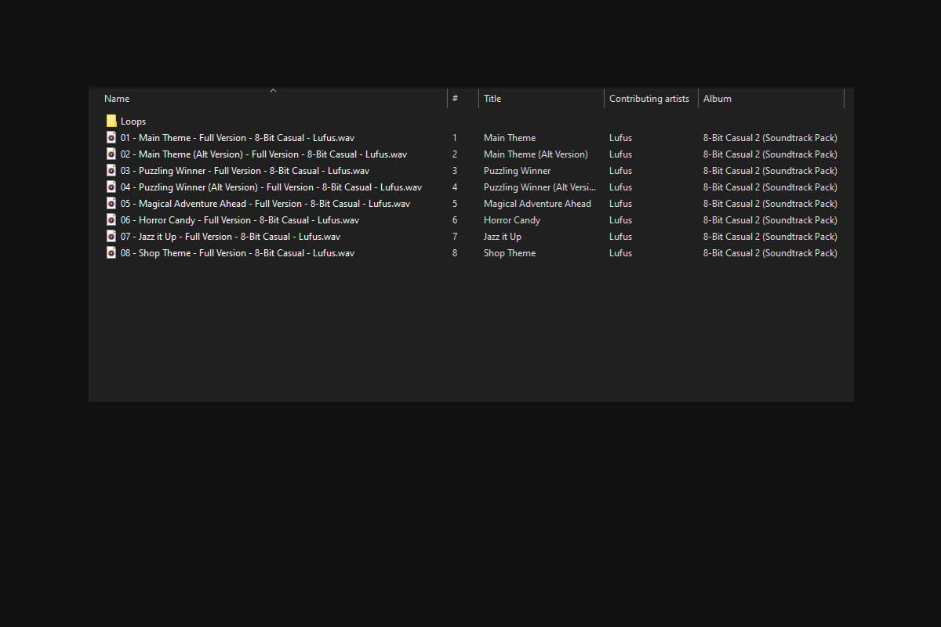Click the album entry for Magical Adventure Ahead

tap(769, 204)
